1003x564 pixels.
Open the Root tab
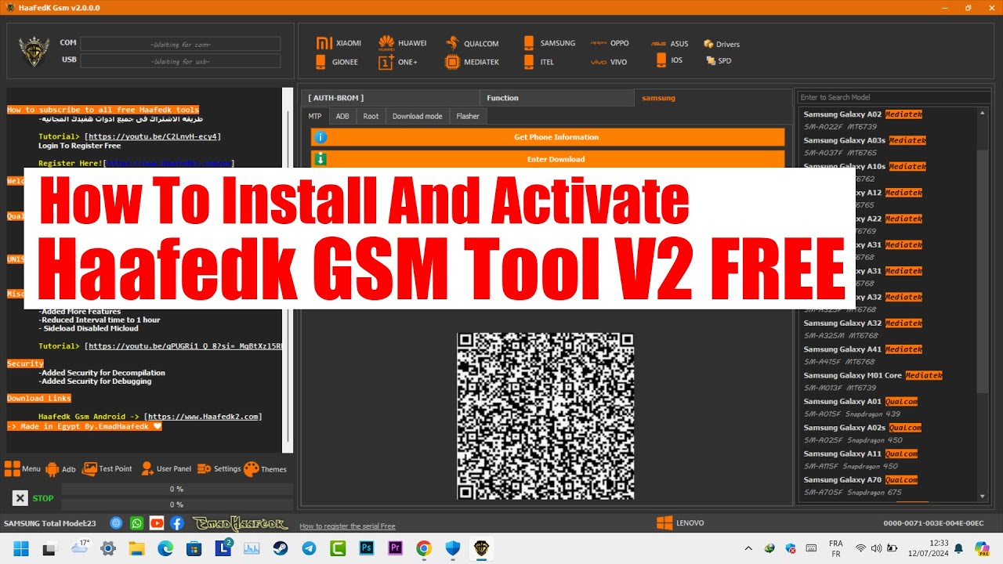point(371,116)
